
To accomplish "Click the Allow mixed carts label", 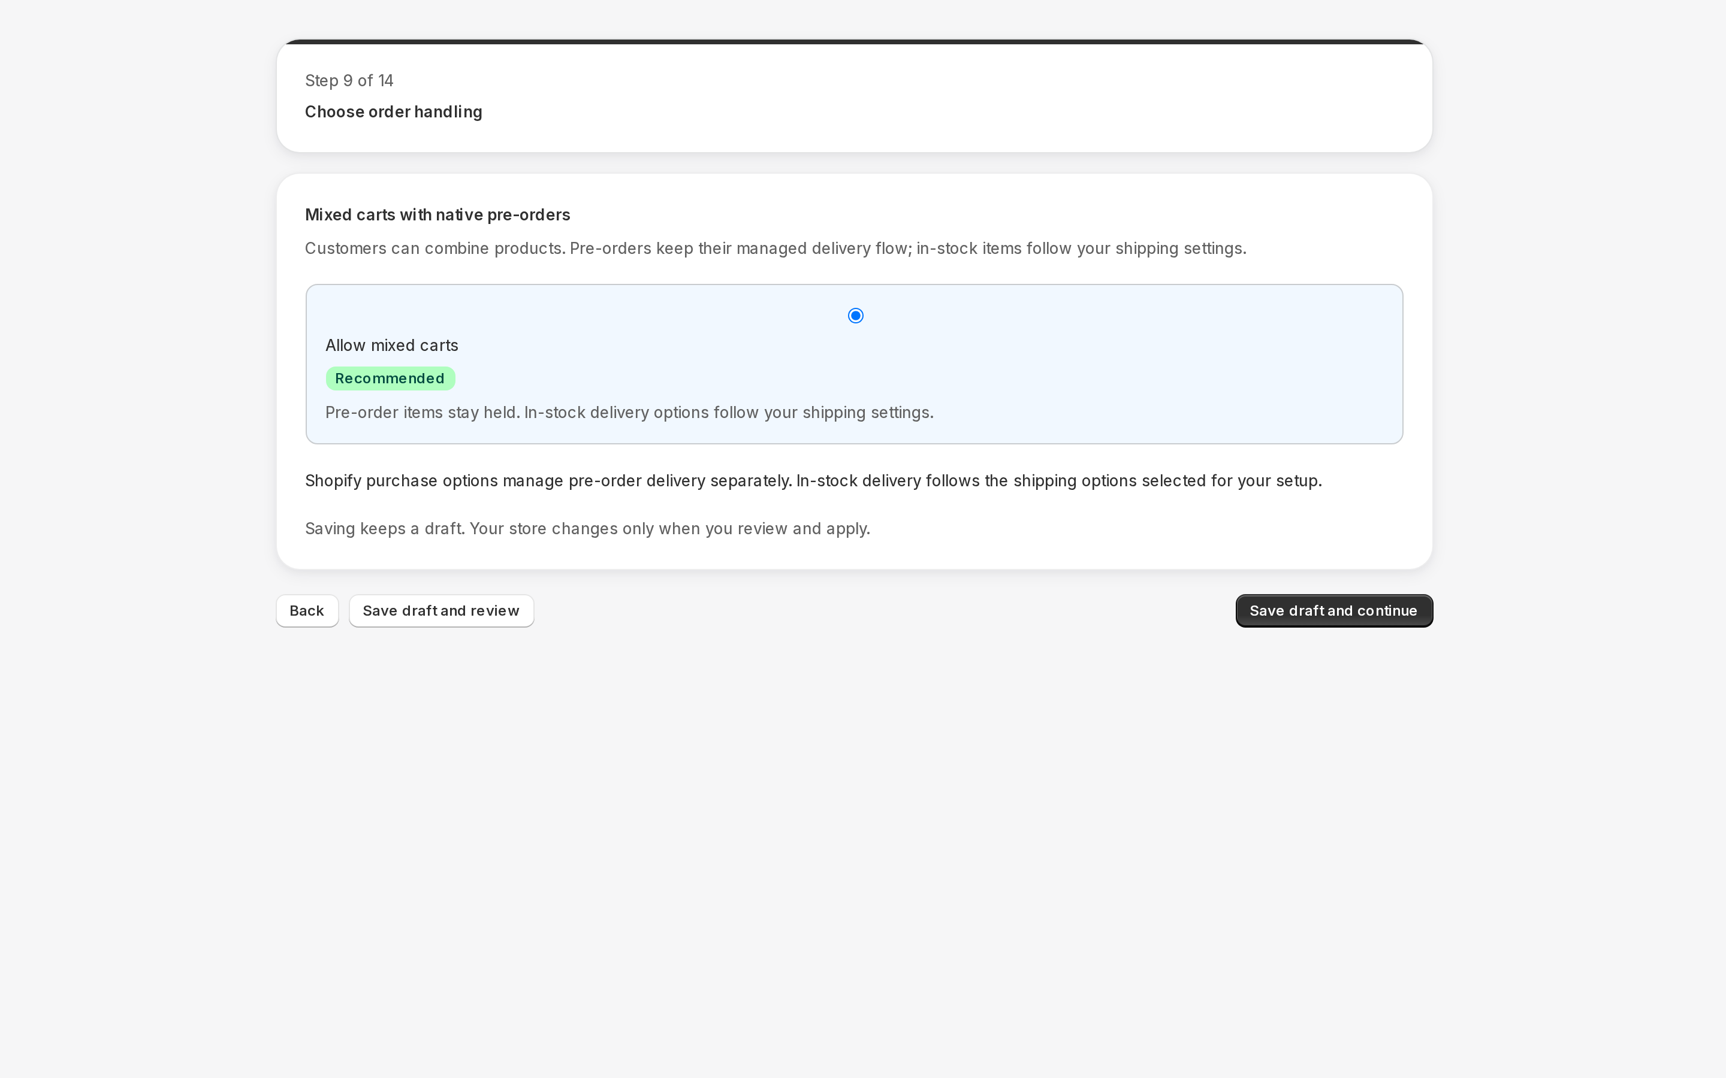I will pyautogui.click(x=391, y=346).
